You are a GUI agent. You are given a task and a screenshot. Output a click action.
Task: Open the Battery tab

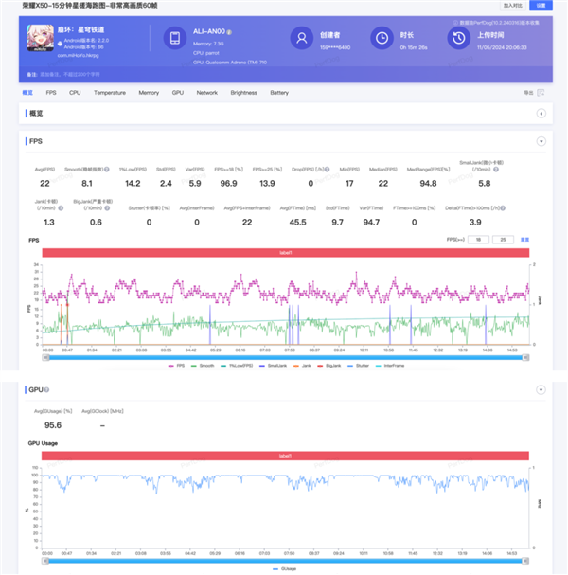click(279, 93)
